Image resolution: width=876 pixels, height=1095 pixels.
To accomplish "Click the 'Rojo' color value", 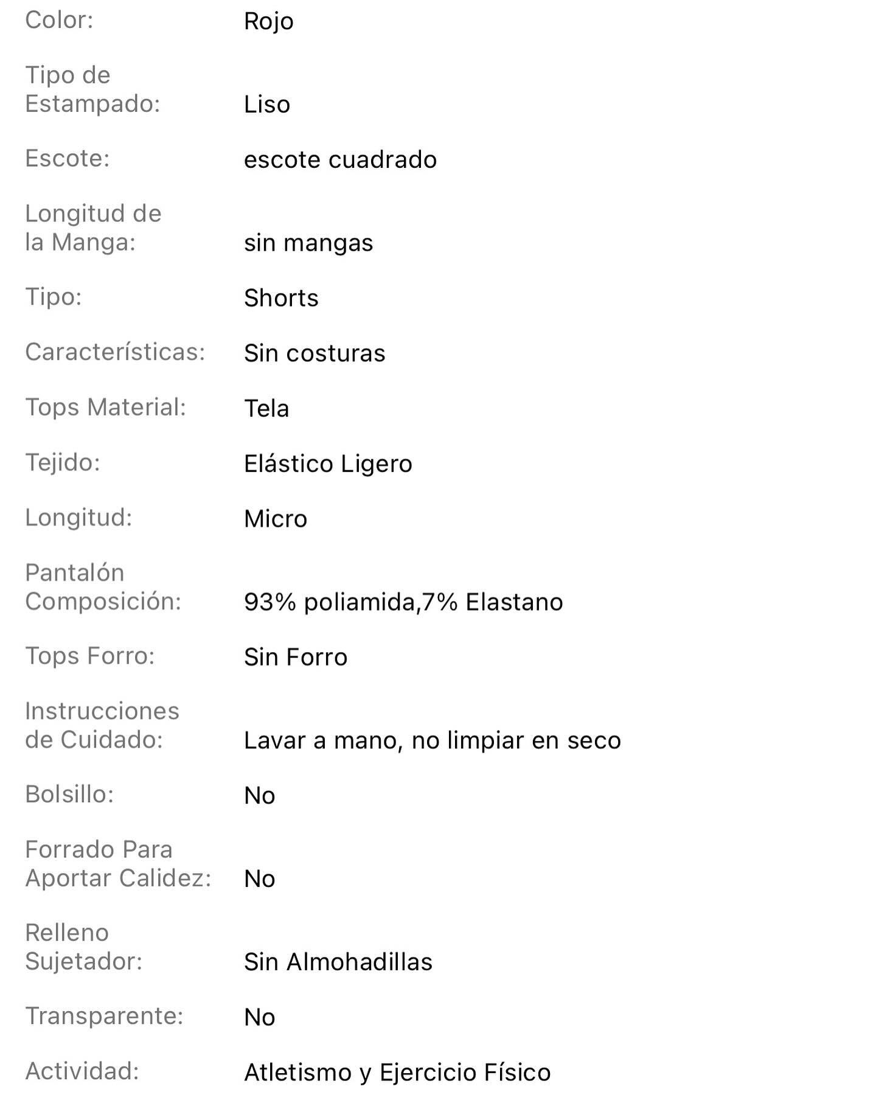I will 268,21.
